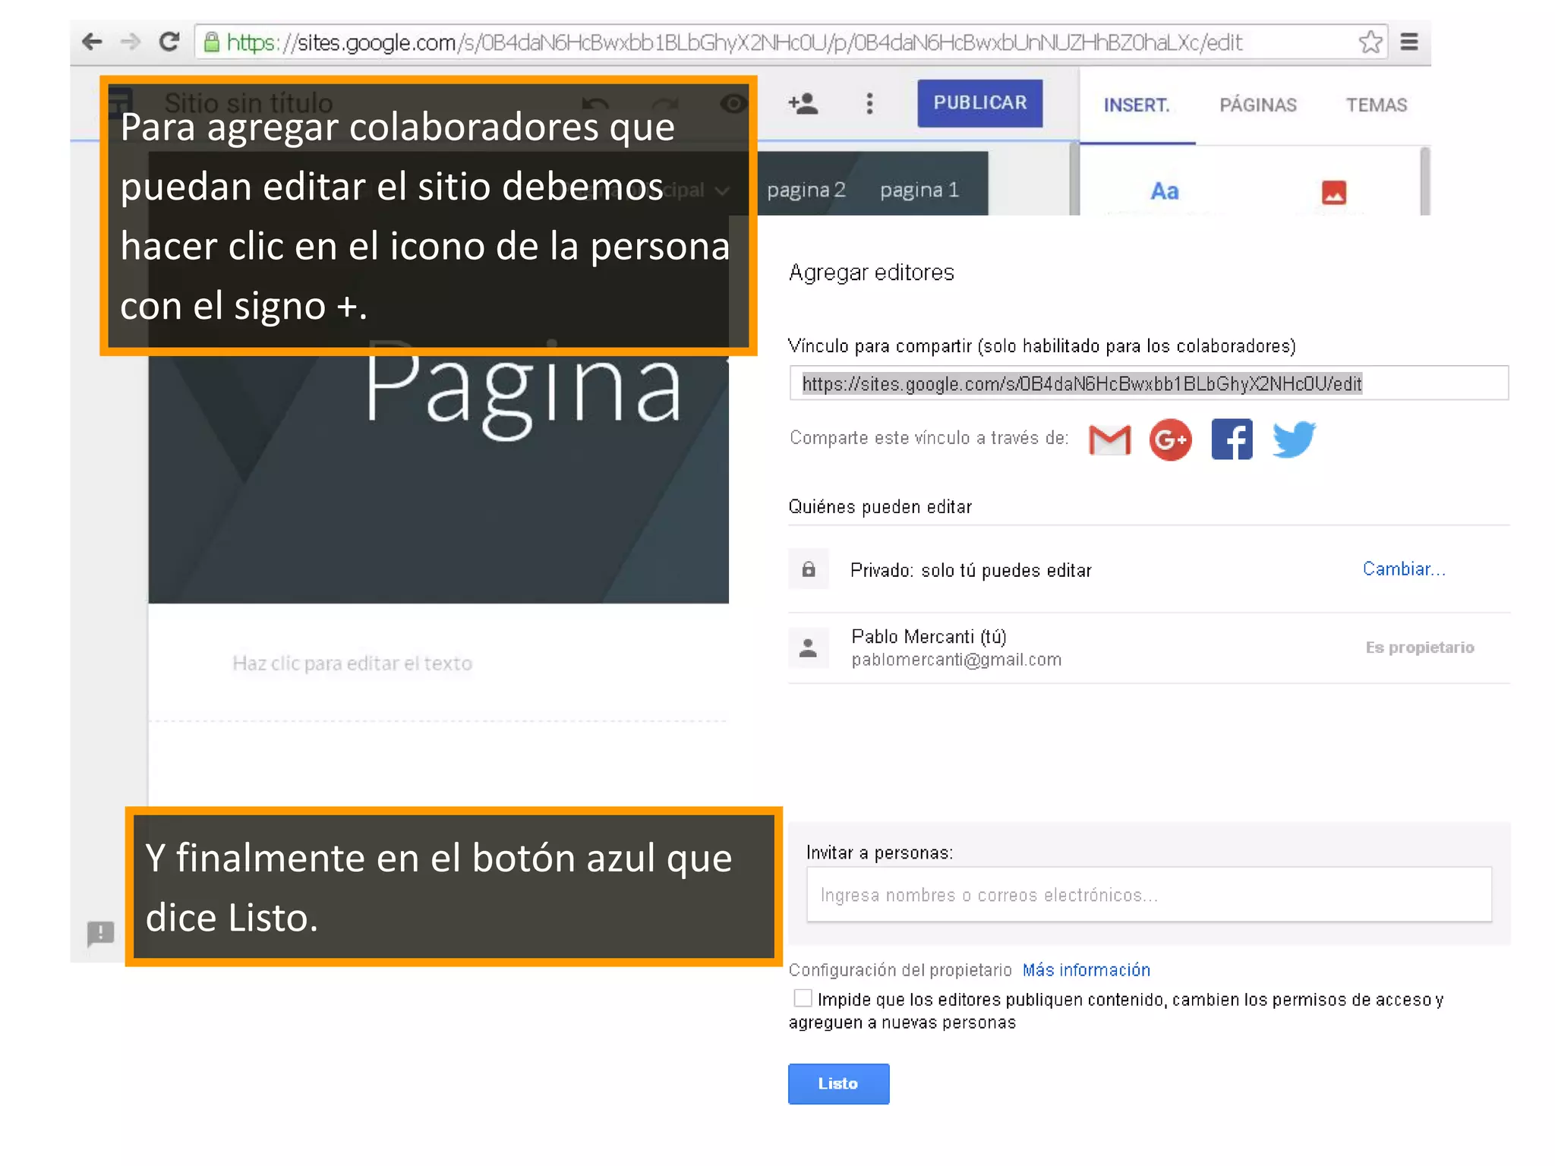Click the feedback exclamation icon

click(100, 933)
